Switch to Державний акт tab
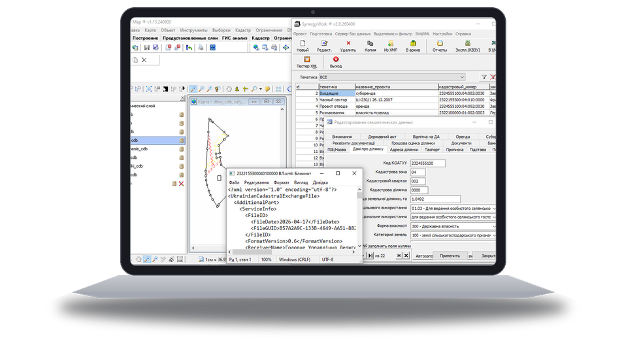Viewport: 626px width, 351px height. click(x=382, y=137)
